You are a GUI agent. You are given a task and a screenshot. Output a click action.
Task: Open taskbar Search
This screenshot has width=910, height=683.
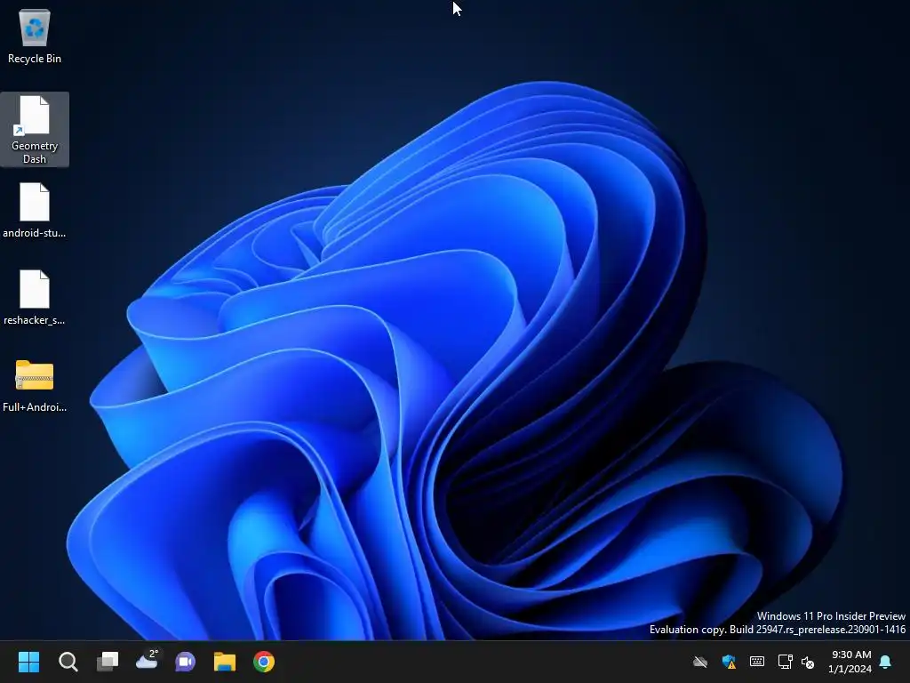[x=68, y=662]
